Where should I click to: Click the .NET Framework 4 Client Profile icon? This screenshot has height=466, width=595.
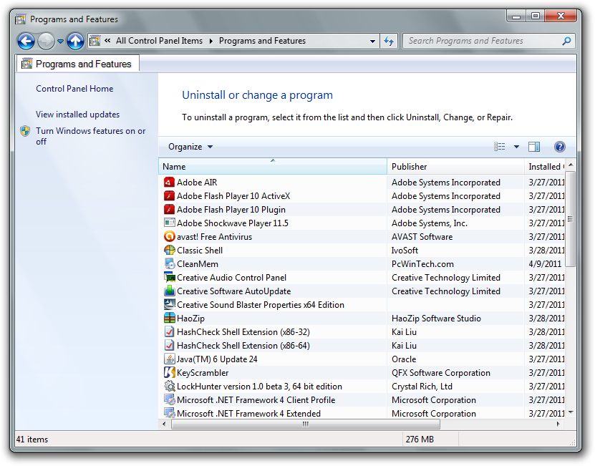pos(169,399)
